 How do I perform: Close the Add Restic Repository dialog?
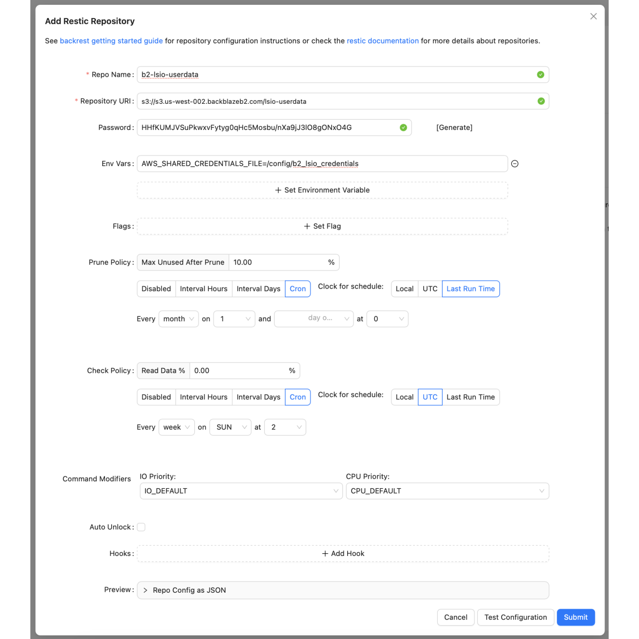pos(593,17)
